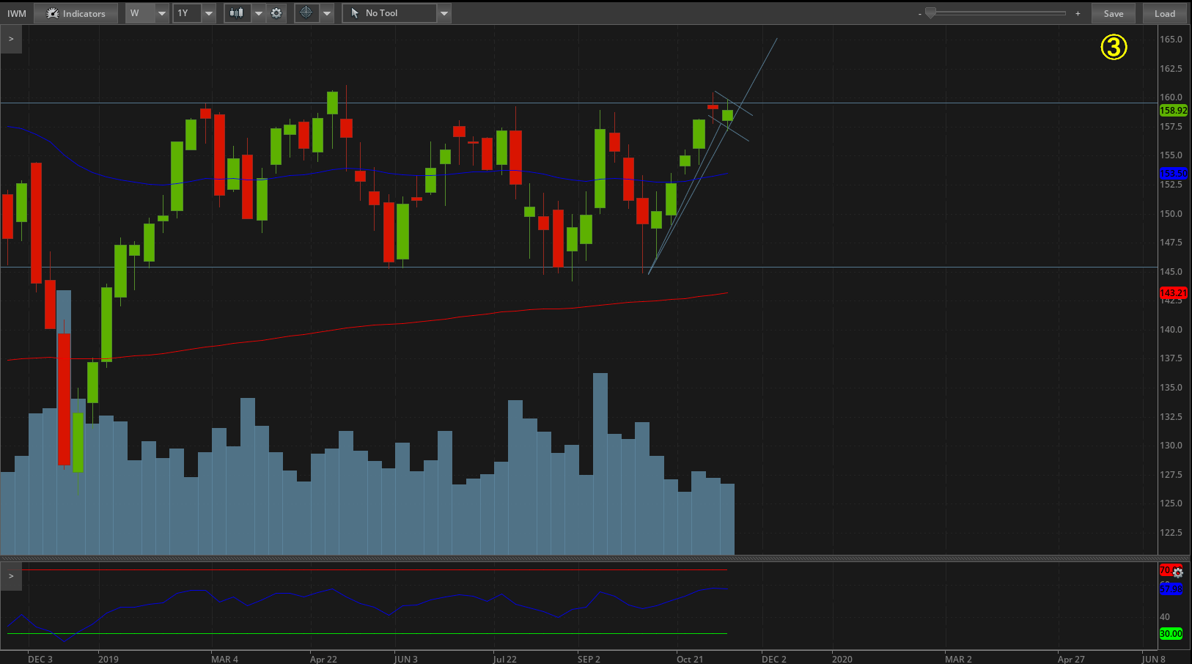1192x664 pixels.
Task: Click the 158.92 price axis label
Action: (x=1173, y=111)
